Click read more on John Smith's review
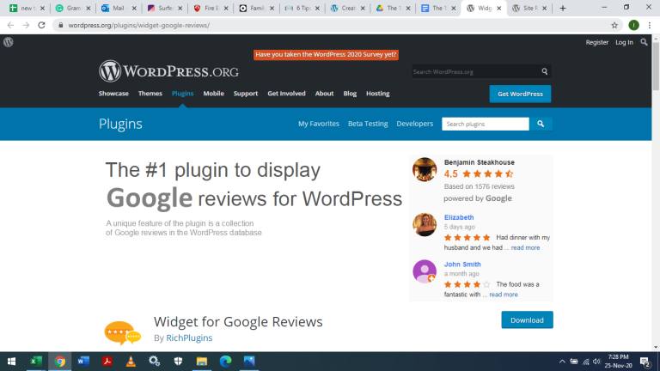Image resolution: width=660 pixels, height=371 pixels. [504, 295]
